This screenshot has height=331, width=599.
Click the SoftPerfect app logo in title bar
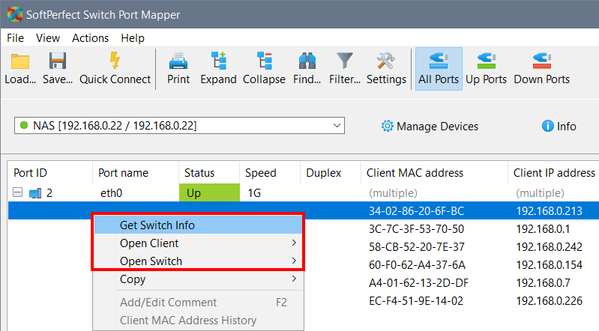pos(14,14)
